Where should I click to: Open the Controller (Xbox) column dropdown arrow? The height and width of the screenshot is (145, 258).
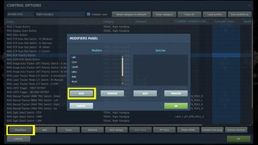238,21
